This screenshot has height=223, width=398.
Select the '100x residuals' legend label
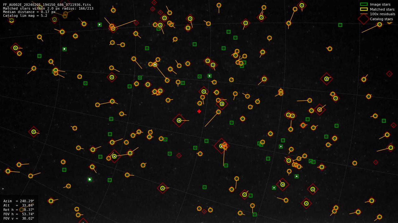point(382,14)
